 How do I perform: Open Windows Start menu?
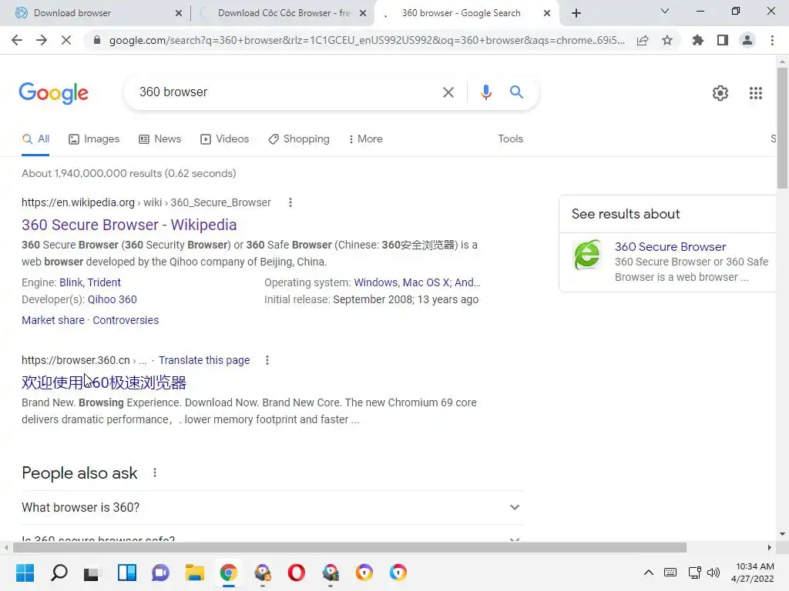coord(25,573)
